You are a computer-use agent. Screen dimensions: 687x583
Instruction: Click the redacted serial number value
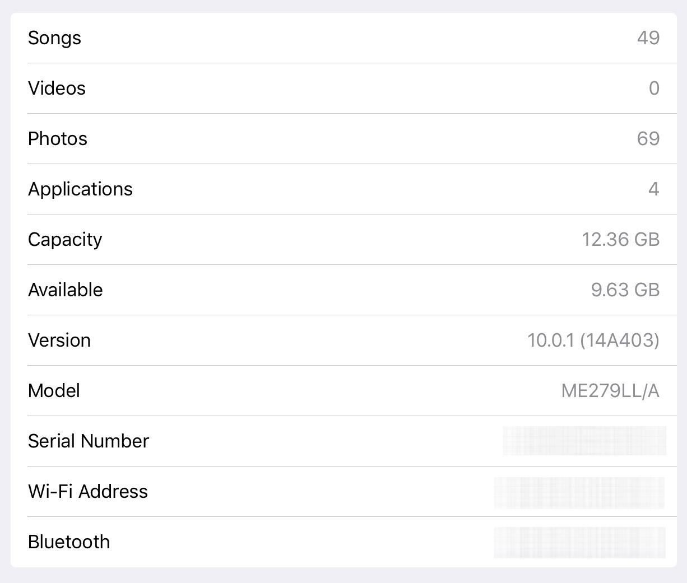584,441
